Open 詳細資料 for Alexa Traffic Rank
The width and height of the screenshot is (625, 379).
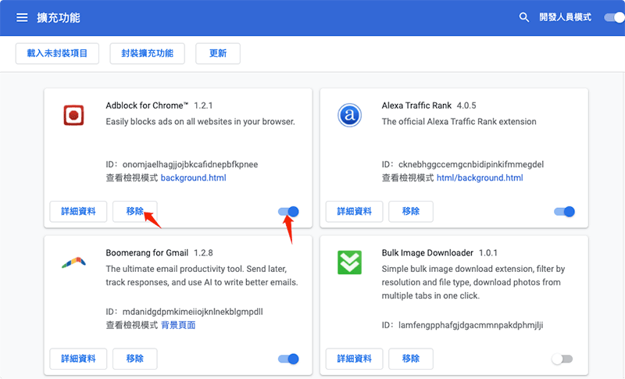(x=355, y=211)
